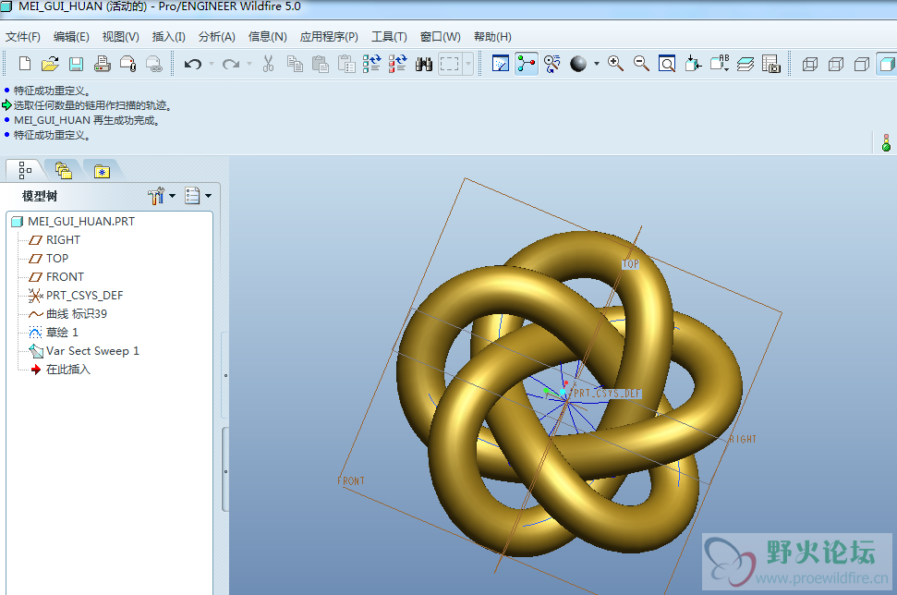Click the green traffic-light status icon

coord(886,143)
